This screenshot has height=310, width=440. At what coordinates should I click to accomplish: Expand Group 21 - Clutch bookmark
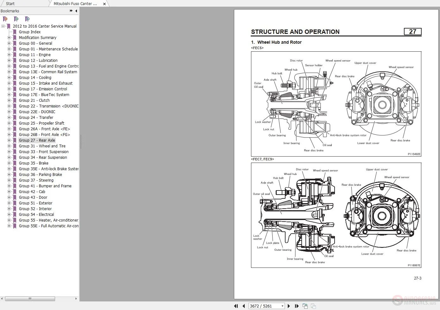9,100
